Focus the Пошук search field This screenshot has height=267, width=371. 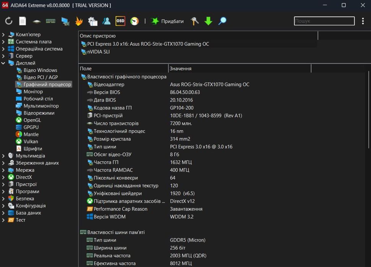324,21
